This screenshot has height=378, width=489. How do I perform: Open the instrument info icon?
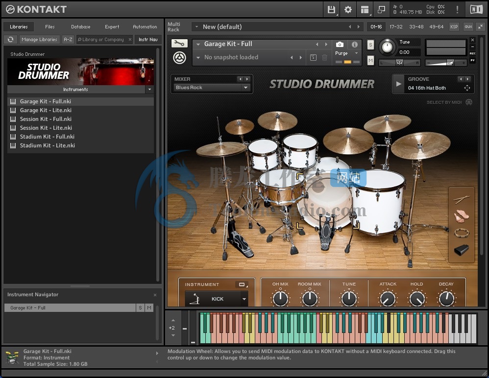tap(355, 44)
